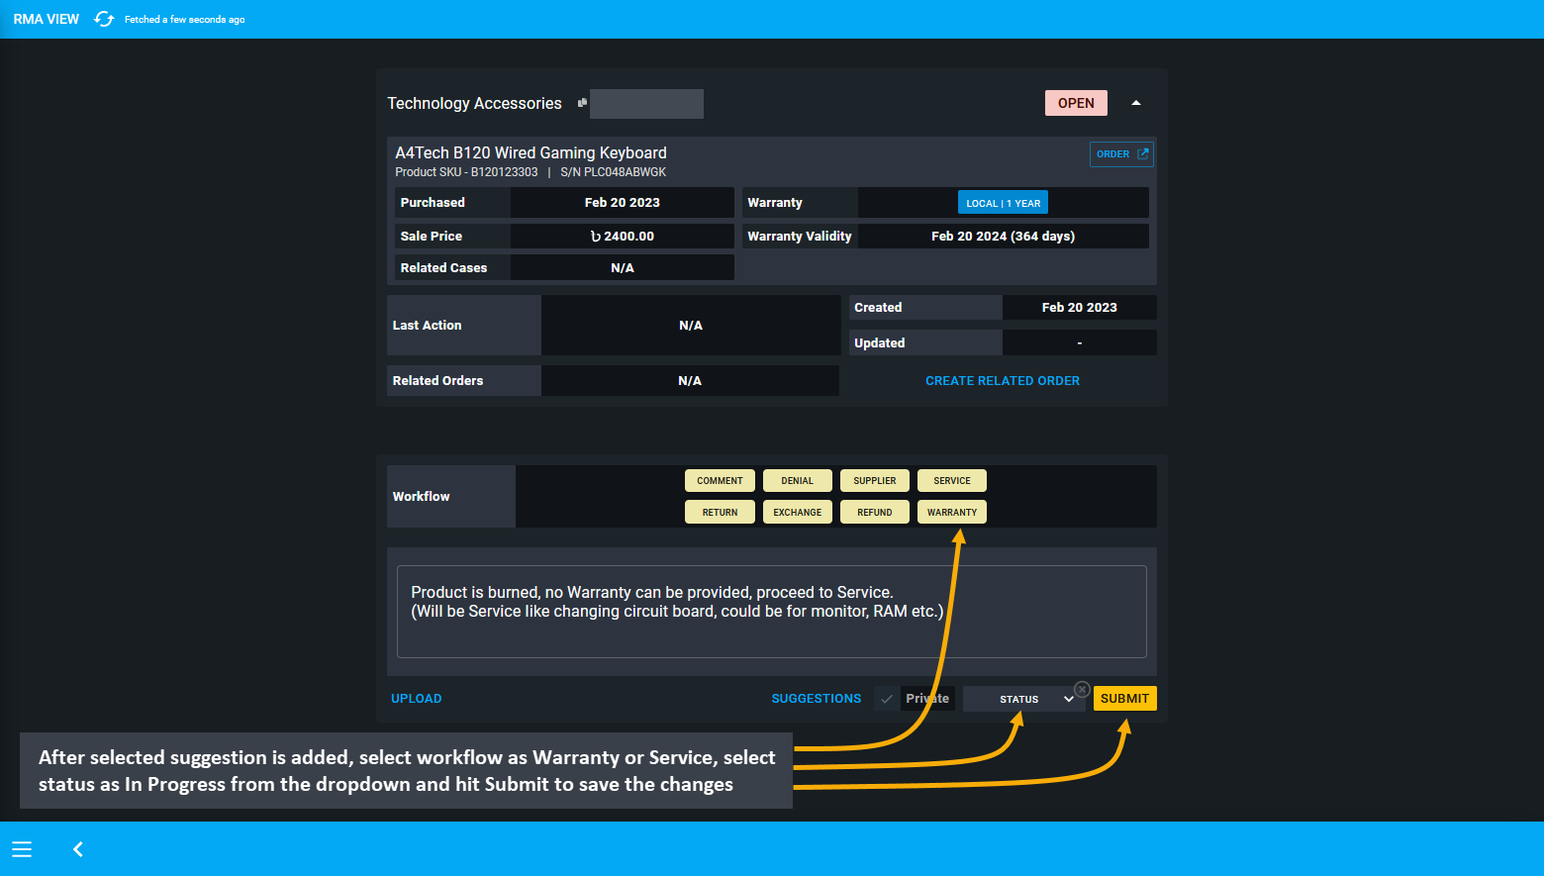Click the Technology Accessories heading
This screenshot has height=876, width=1544.
point(474,103)
